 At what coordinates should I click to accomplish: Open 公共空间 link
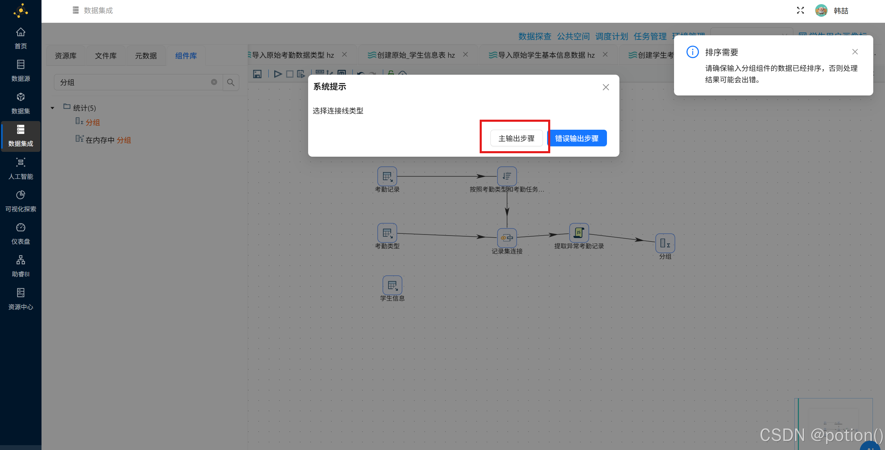[x=573, y=36]
